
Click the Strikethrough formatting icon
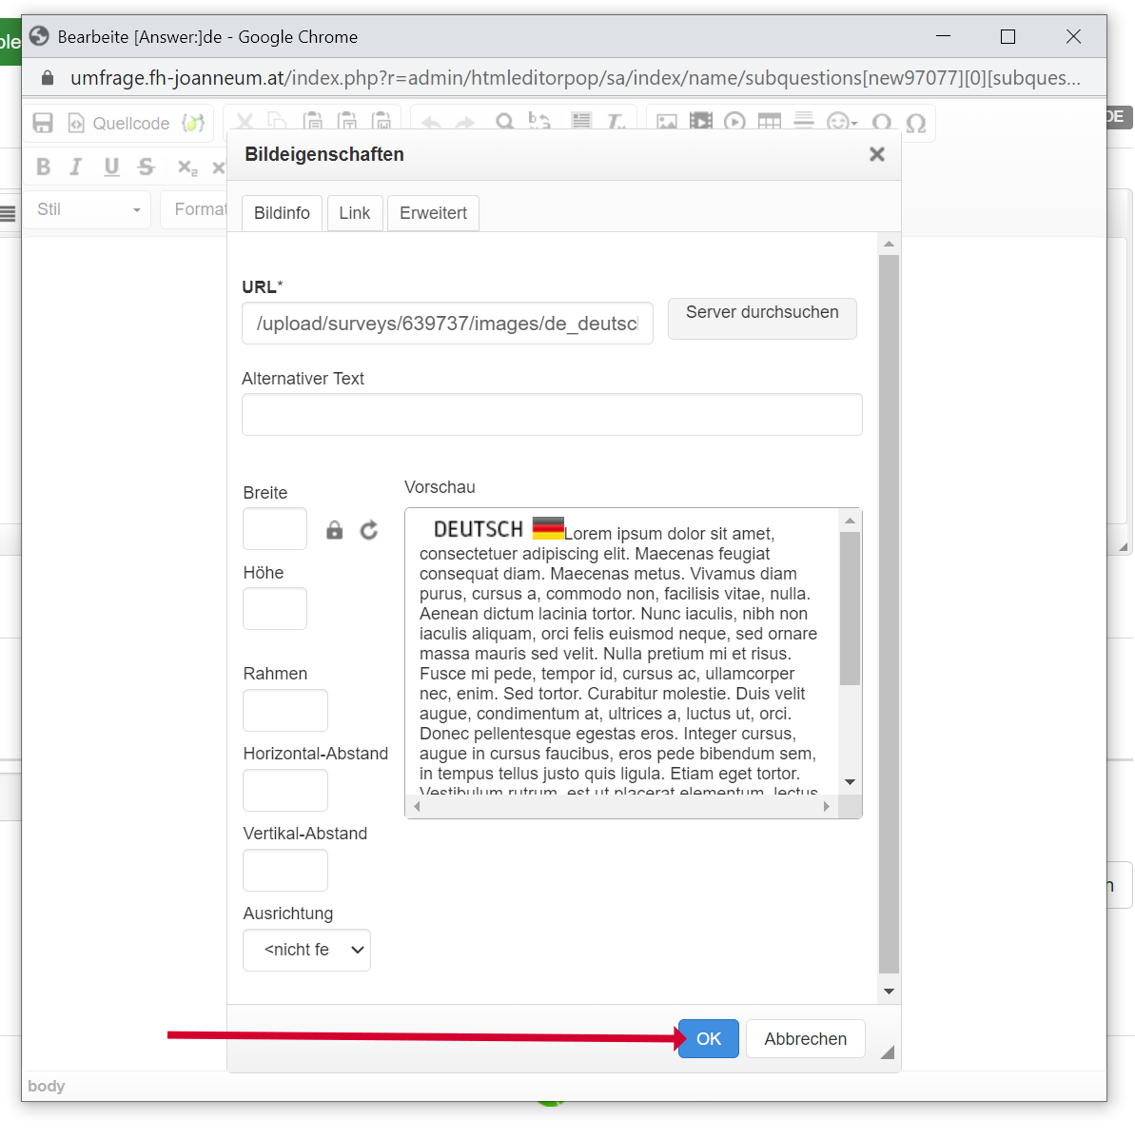point(146,167)
